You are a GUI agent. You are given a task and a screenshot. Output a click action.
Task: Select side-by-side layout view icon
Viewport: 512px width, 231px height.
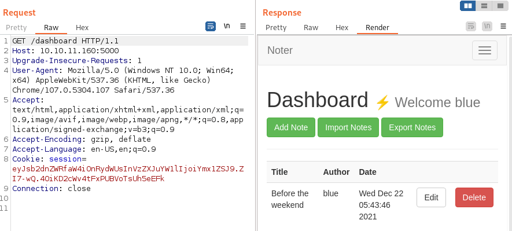click(468, 6)
